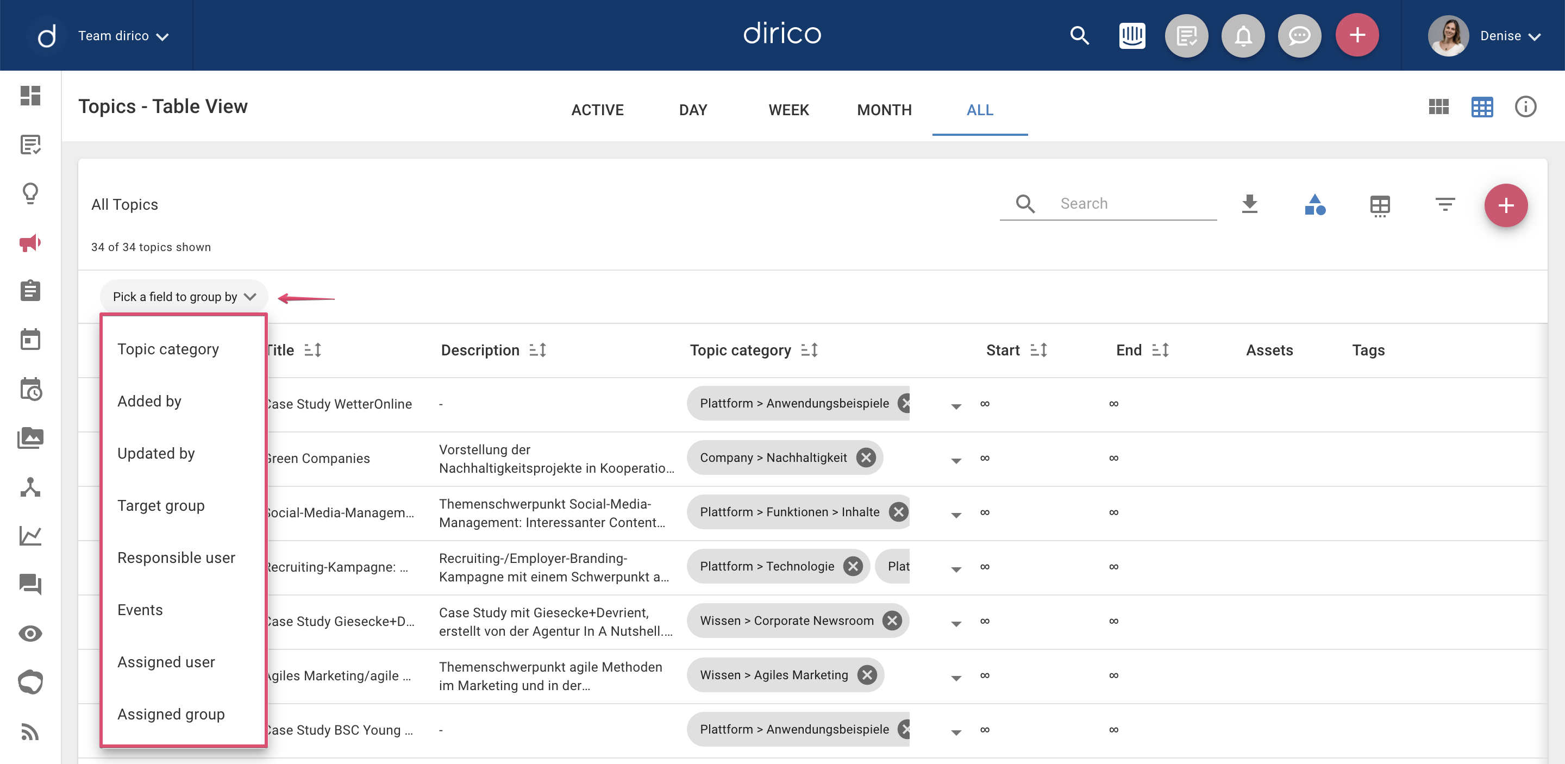
Task: Click the dirico 'd' logo in the top left
Action: tap(46, 35)
